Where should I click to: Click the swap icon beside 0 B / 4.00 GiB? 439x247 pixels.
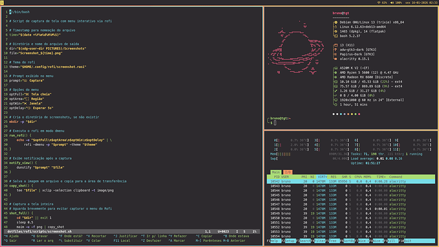tap(336, 95)
